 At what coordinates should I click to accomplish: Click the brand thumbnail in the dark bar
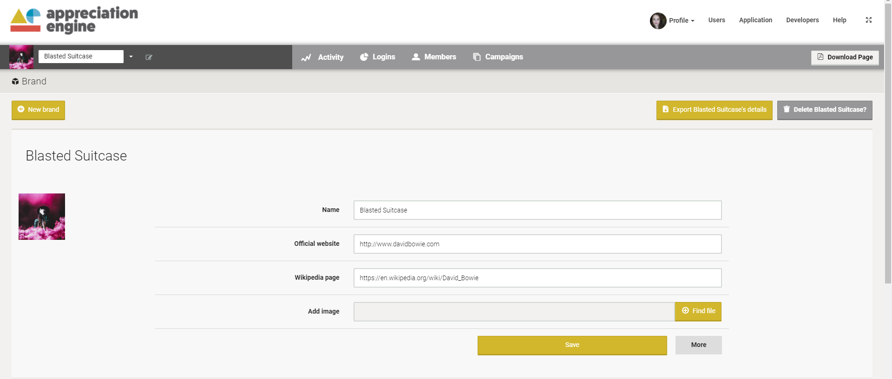21,57
